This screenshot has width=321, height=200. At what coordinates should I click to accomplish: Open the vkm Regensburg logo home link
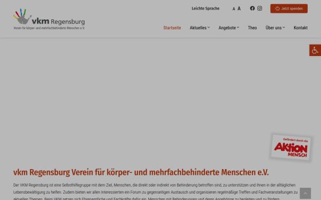click(x=49, y=19)
